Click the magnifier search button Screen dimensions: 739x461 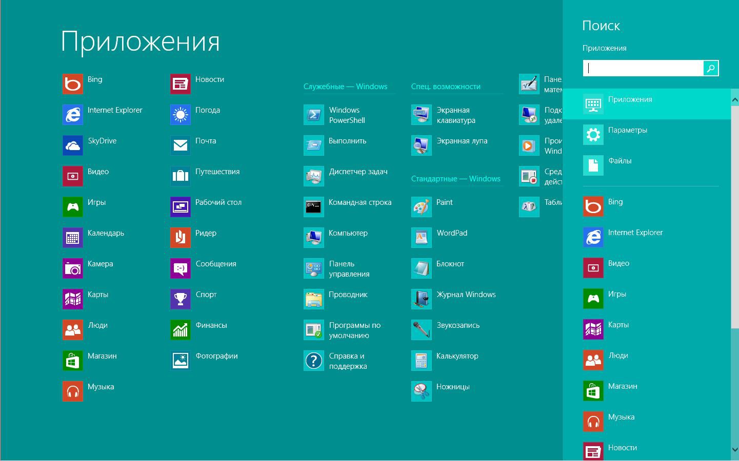click(711, 68)
